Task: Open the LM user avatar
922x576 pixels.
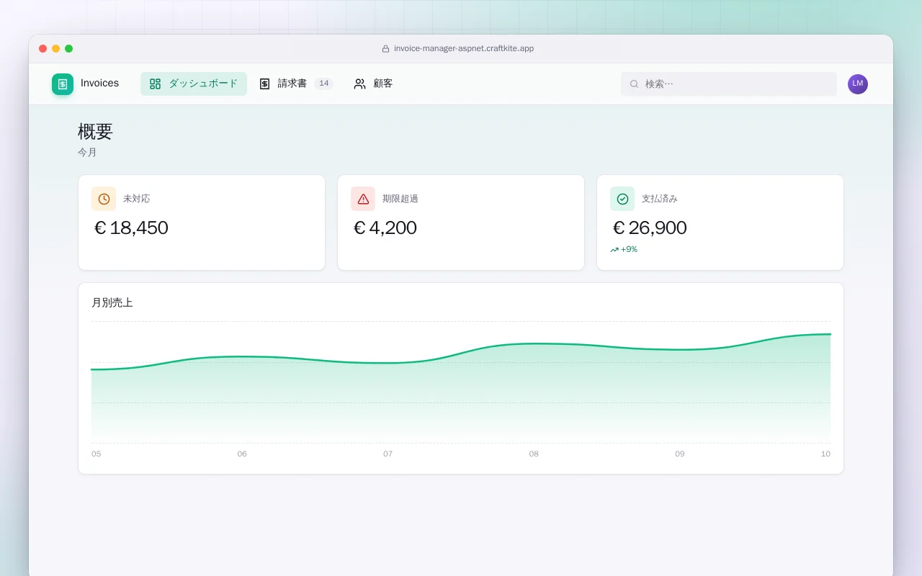Action: [x=858, y=84]
